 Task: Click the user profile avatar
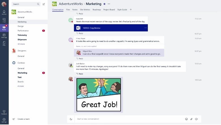(x=4, y=4)
